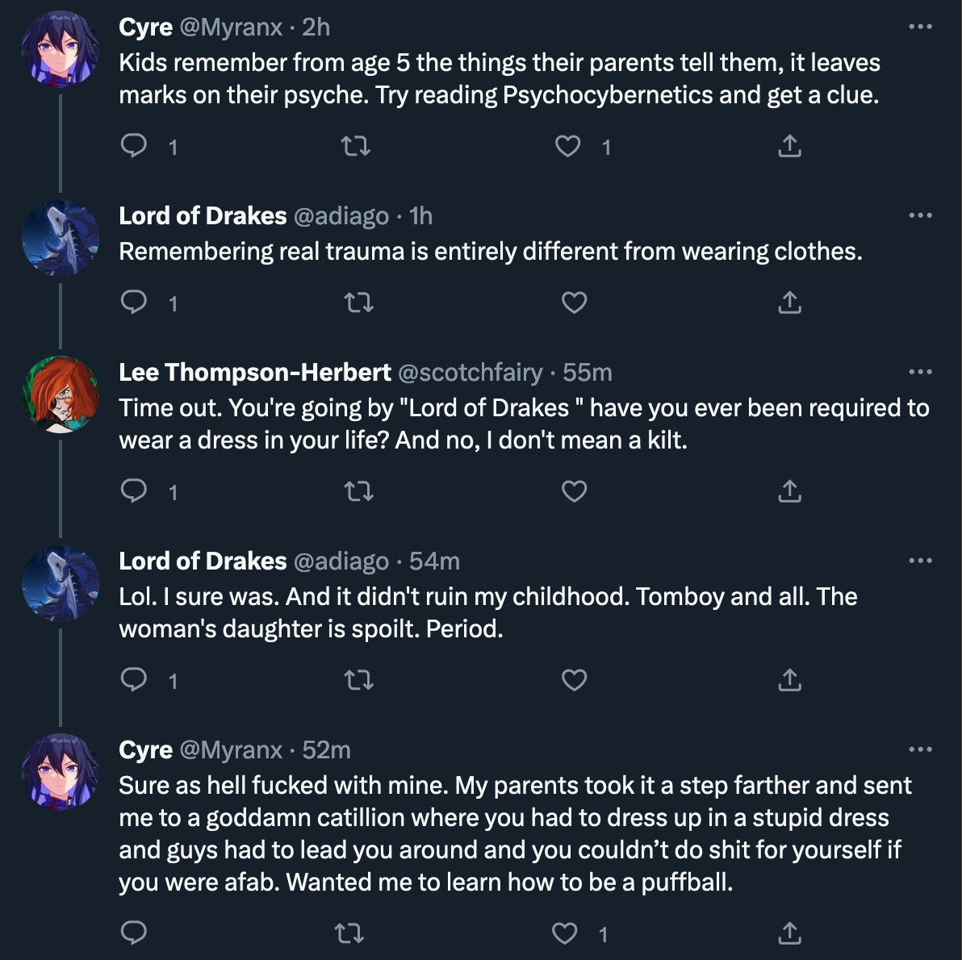The width and height of the screenshot is (962, 960).
Task: Reply to Cyre's Psychocybernetics tweet
Action: (x=133, y=146)
